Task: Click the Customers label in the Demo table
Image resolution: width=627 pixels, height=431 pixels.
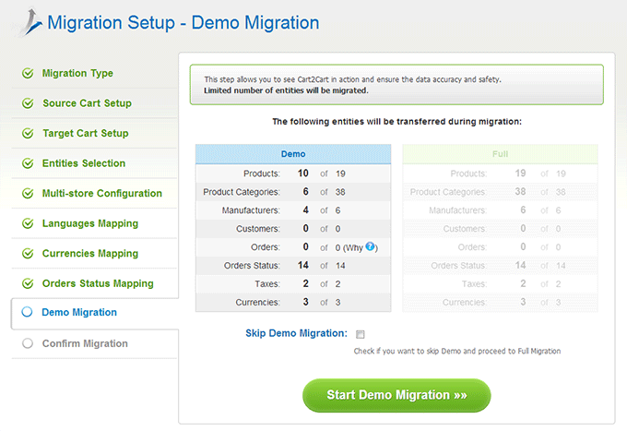Action: pyautogui.click(x=258, y=229)
